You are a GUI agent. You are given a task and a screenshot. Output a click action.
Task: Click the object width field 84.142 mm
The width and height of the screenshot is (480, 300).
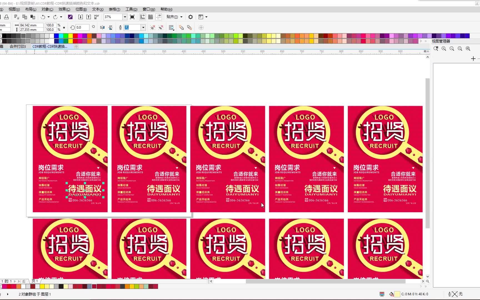(31, 25)
